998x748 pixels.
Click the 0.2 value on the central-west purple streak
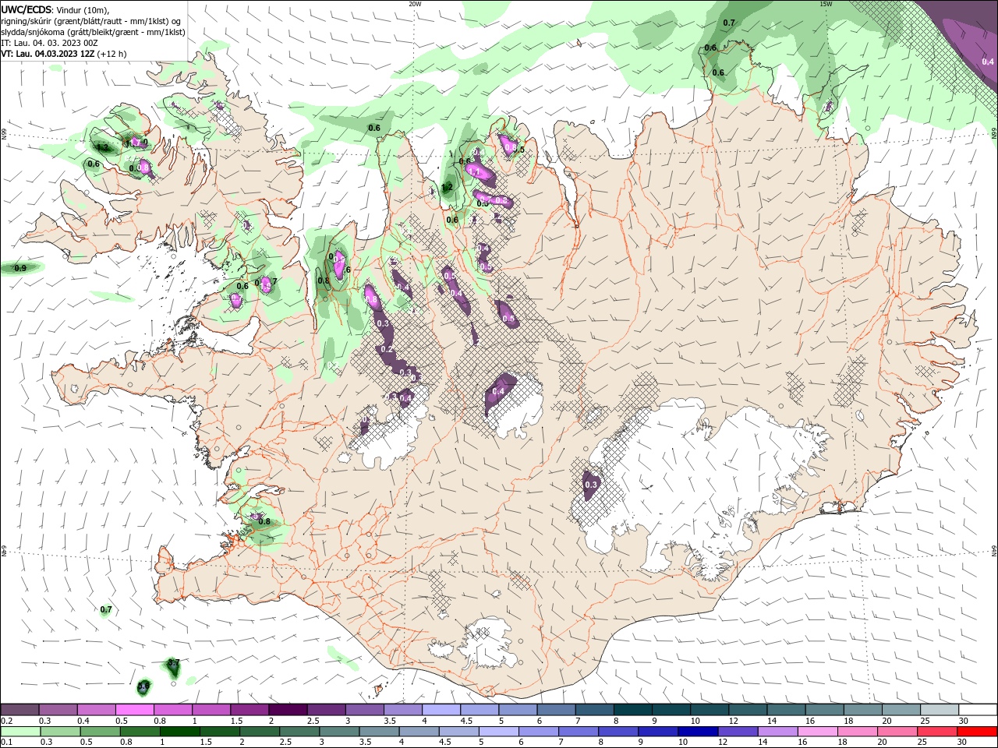388,350
